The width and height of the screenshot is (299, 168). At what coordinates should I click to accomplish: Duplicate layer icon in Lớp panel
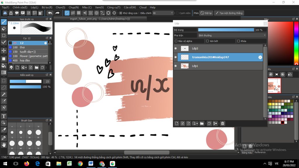point(209,123)
